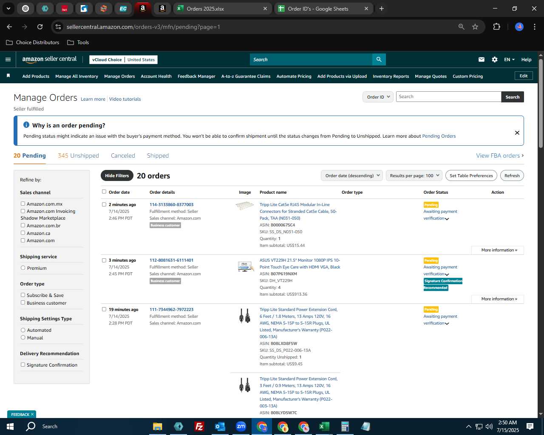The image size is (544, 435).
Task: Open the Chrome tab search dropdown
Action: click(x=8, y=8)
